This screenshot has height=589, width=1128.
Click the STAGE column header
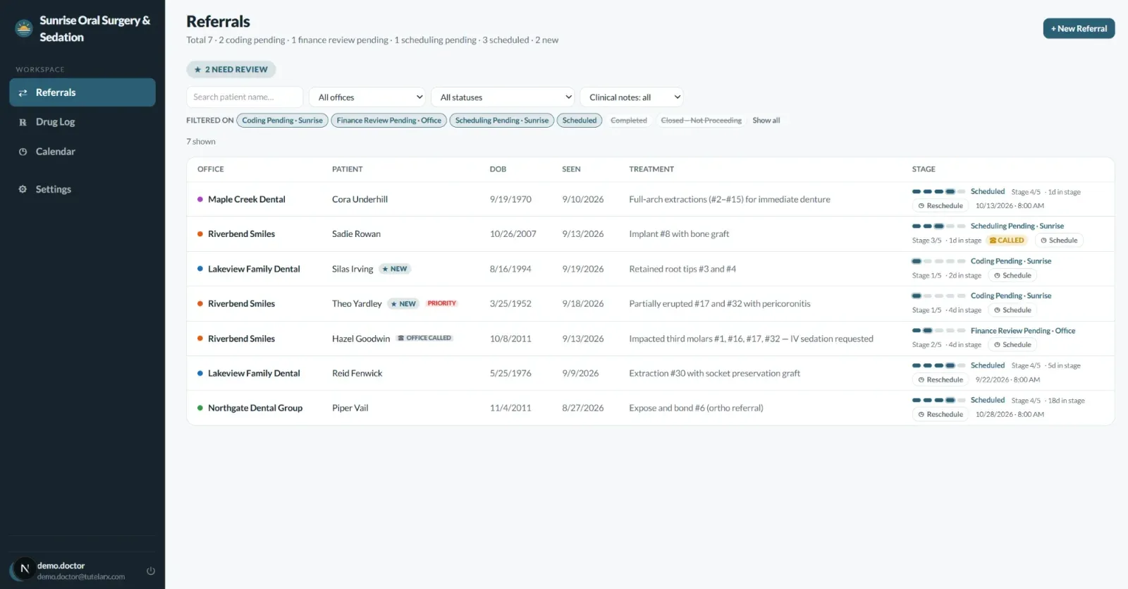click(924, 169)
